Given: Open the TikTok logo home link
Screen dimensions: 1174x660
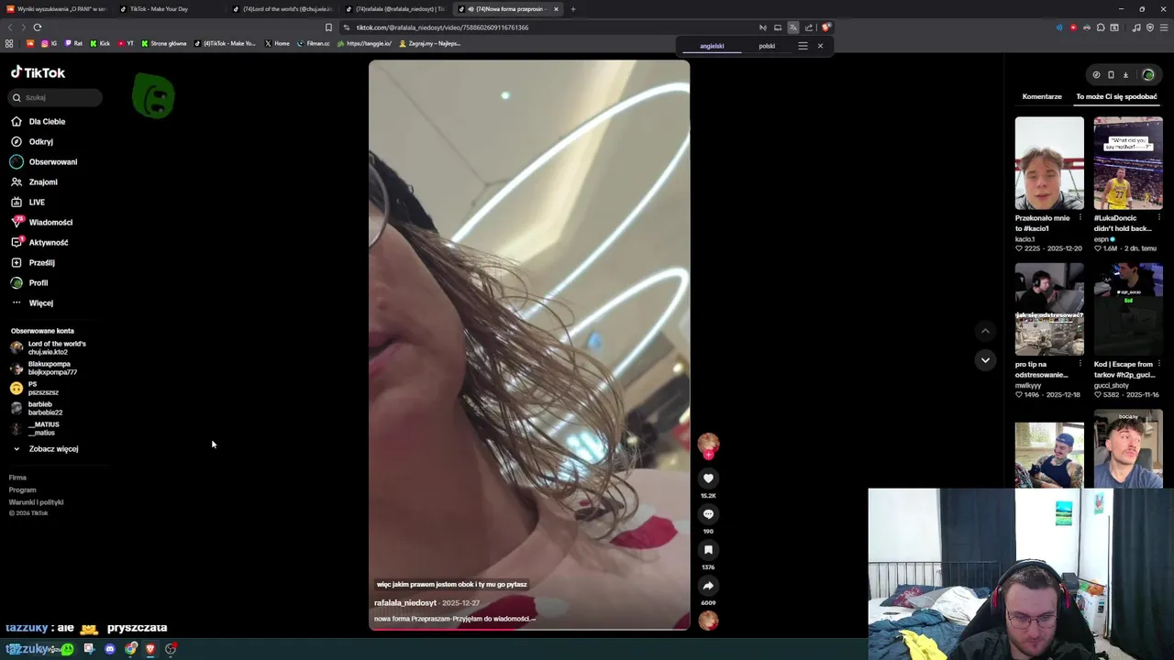Looking at the screenshot, I should click(x=38, y=72).
